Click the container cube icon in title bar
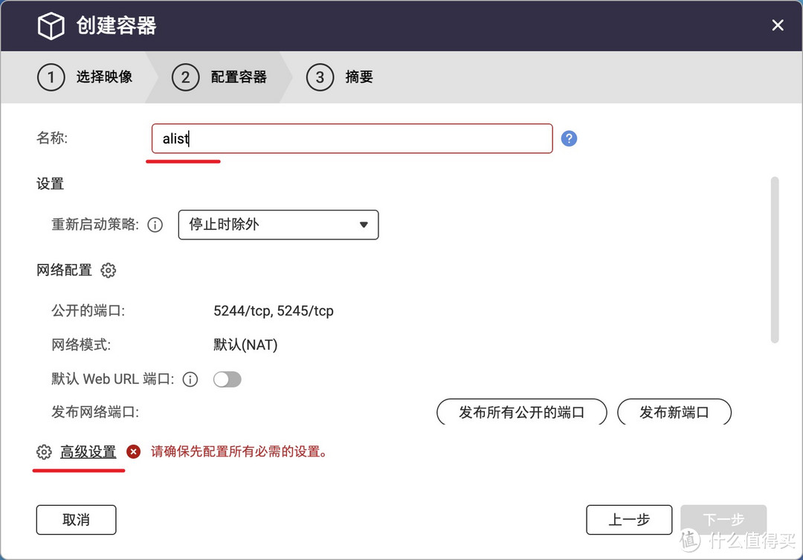Screen dimensions: 803x560 (x=51, y=26)
